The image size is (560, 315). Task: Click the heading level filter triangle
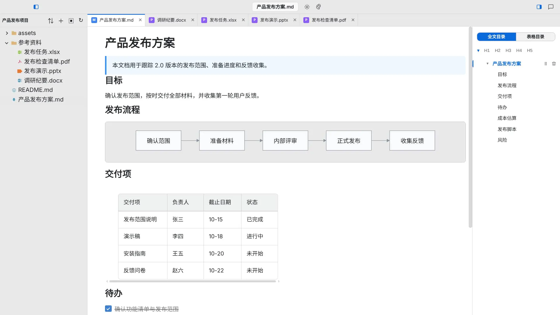pyautogui.click(x=478, y=51)
